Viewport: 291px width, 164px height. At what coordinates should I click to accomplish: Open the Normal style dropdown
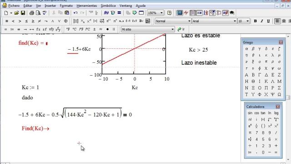coord(189,21)
